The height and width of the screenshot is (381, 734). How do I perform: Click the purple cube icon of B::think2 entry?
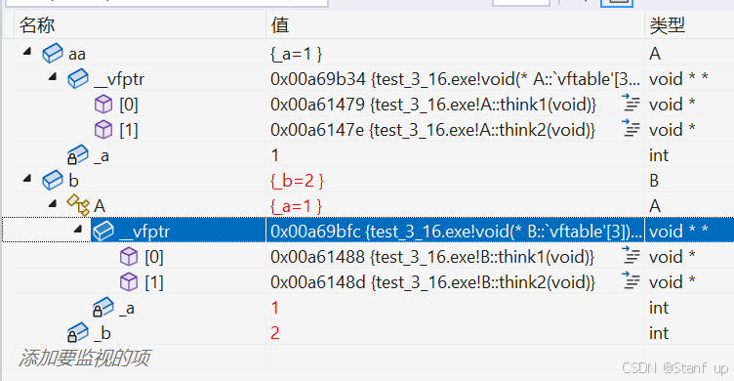[129, 281]
